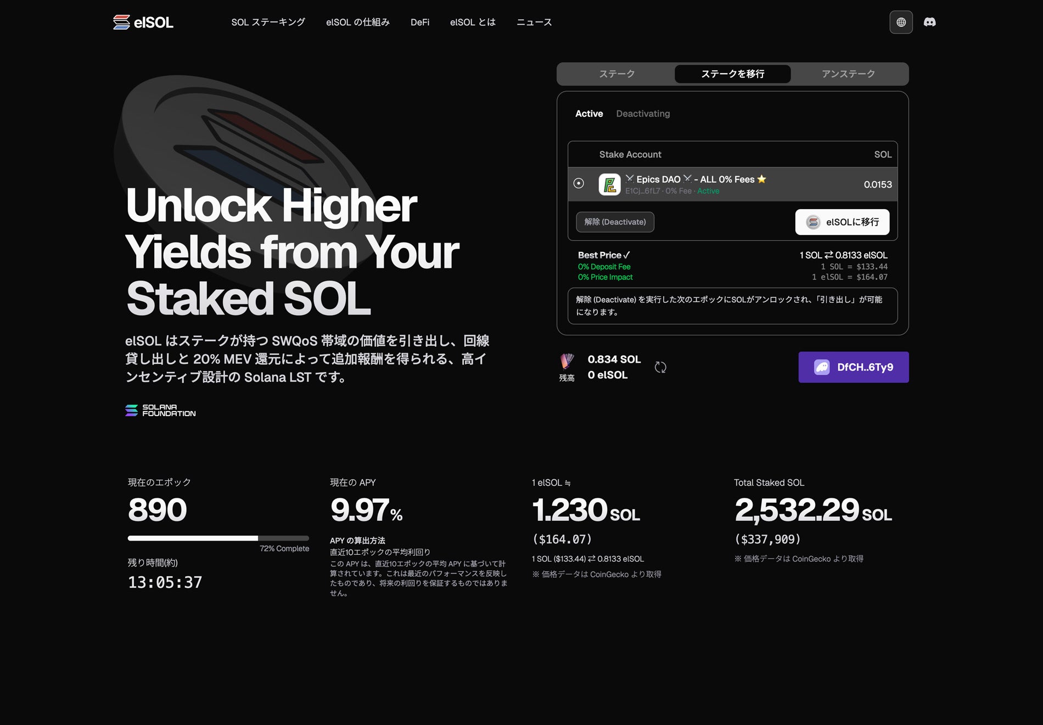Click the ($337,909) total staked USD value
Viewport: 1043px width, 725px height.
click(x=767, y=539)
